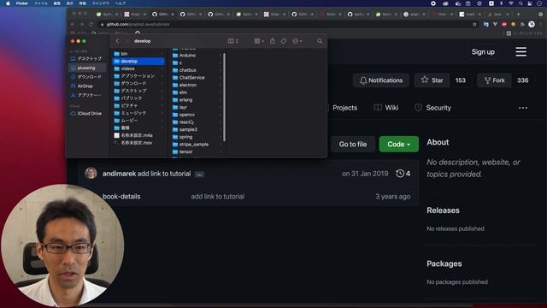Open the Finder menu in menu bar
This screenshot has height=308, width=547.
click(x=22, y=3)
